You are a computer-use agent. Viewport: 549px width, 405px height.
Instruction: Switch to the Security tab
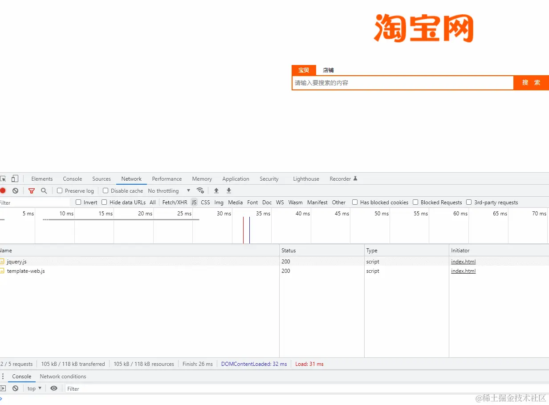[x=269, y=179]
